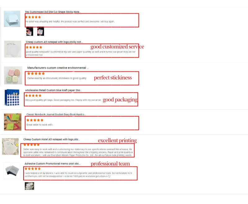The width and height of the screenshot is (248, 204).
Task: Open the A5 notepad product thumbnail
Action: (12, 49)
